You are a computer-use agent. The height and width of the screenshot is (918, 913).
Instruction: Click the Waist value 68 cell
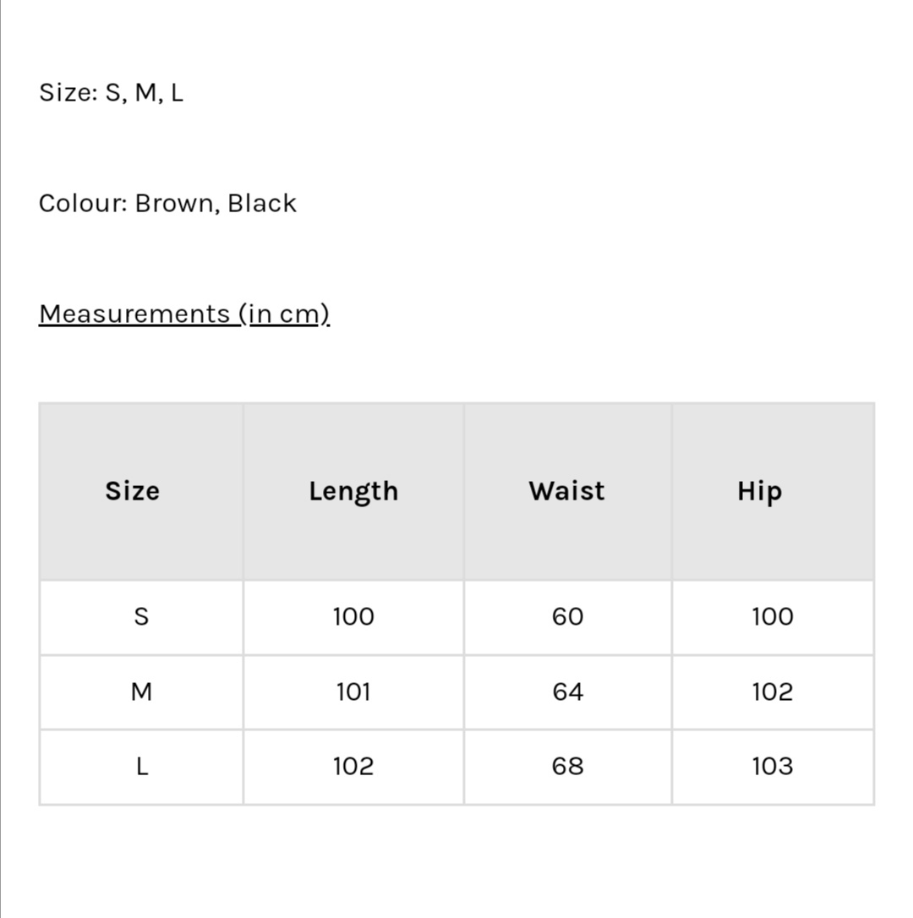point(567,767)
